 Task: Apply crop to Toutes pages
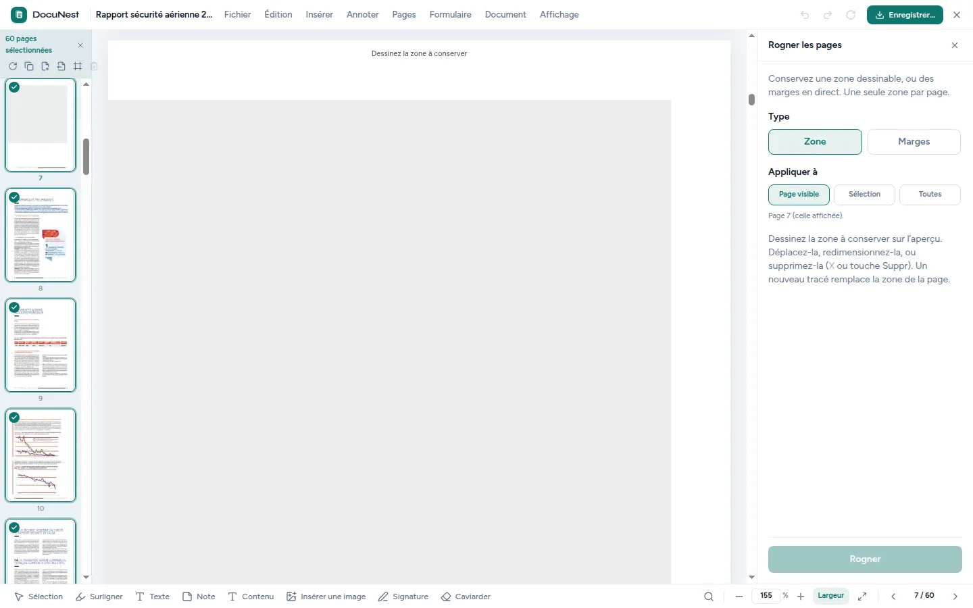coord(930,195)
